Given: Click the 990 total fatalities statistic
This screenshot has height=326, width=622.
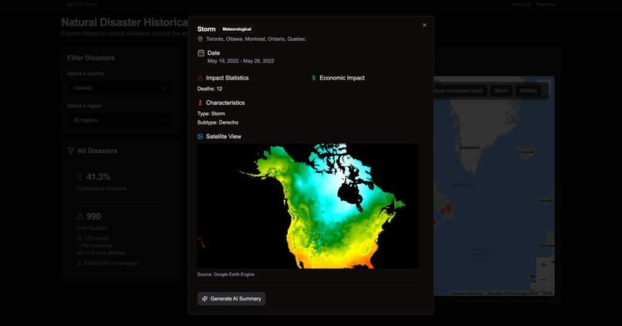Looking at the screenshot, I should click(x=93, y=216).
